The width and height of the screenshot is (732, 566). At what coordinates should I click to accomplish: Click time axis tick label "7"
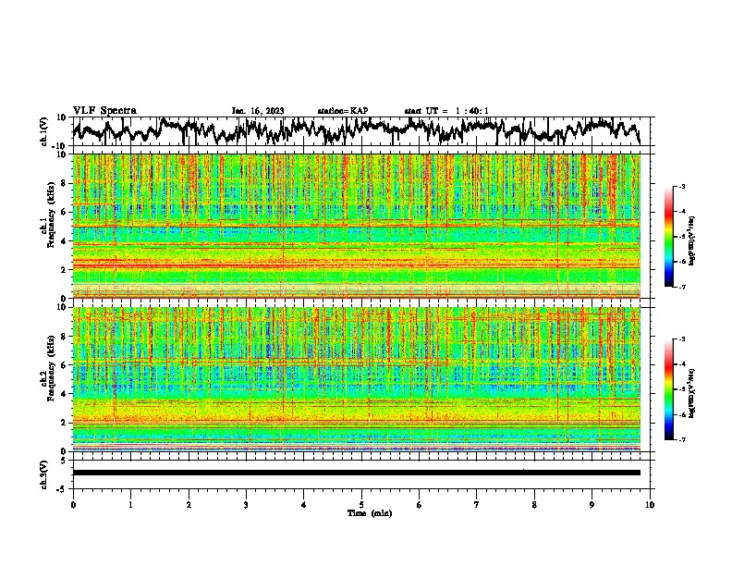pos(477,505)
